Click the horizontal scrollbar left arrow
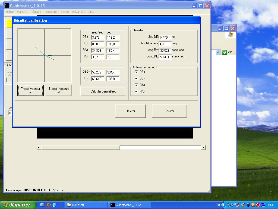This screenshot has height=209, width=278. 39,147
